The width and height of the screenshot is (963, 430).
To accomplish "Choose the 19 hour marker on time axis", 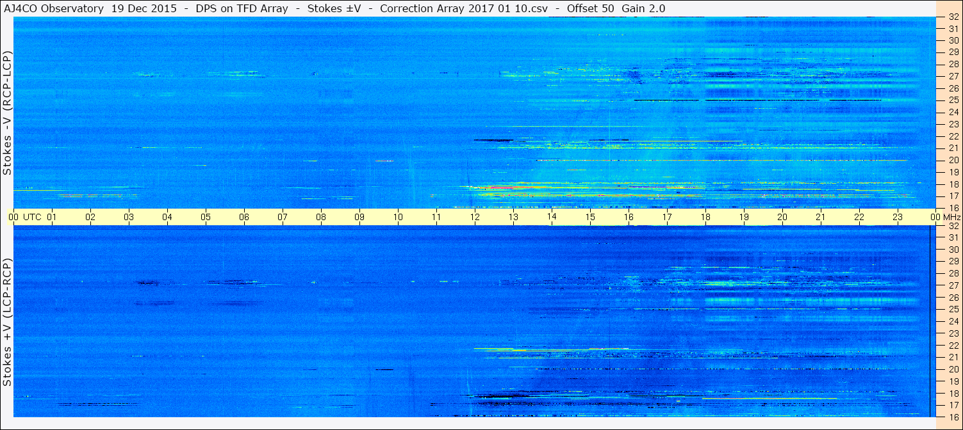I will pos(744,217).
